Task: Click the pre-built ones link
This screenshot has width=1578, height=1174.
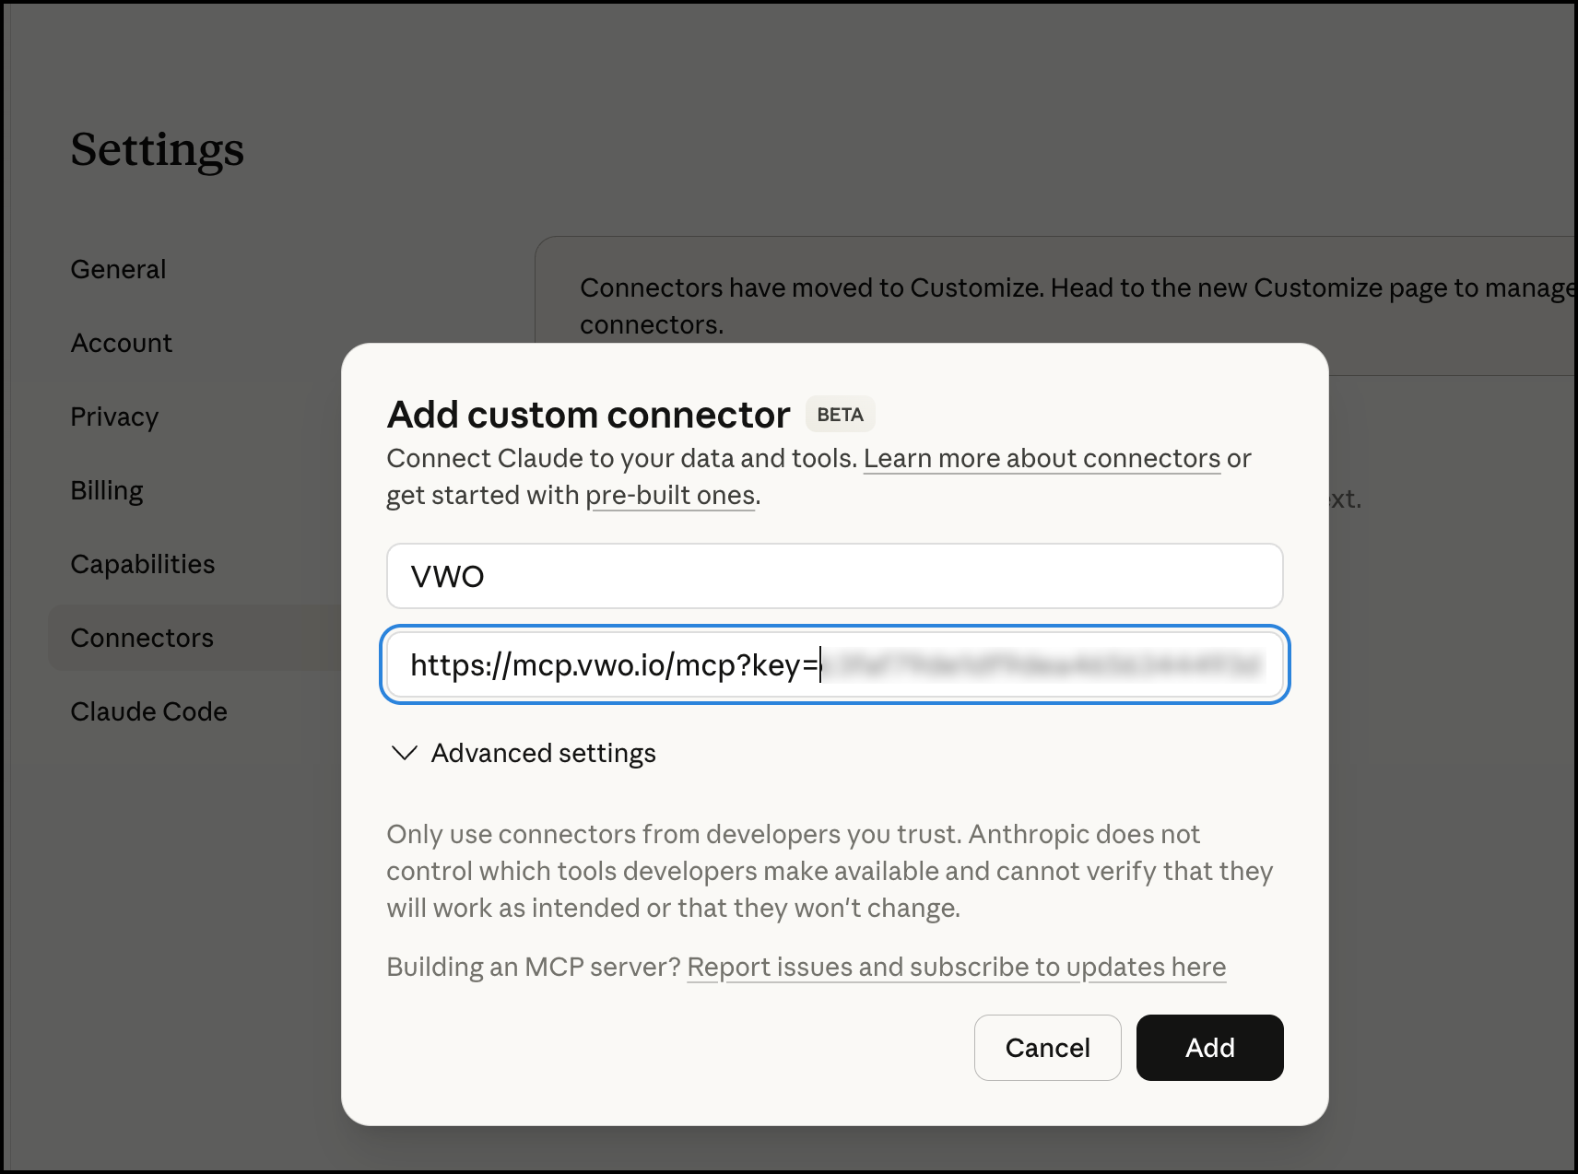Action: pos(670,495)
